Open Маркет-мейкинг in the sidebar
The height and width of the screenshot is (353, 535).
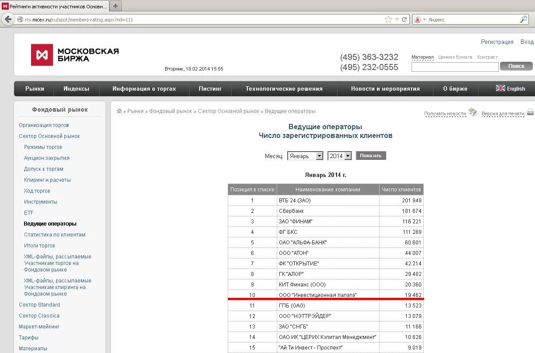[39, 327]
